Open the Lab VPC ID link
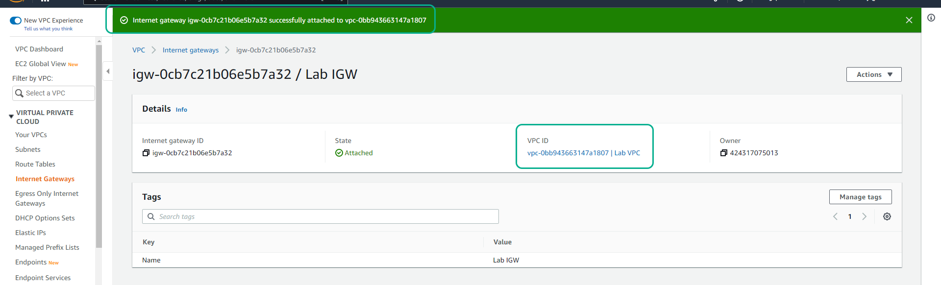The width and height of the screenshot is (941, 285). (x=583, y=153)
